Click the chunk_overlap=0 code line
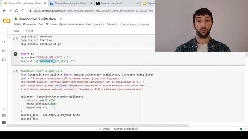Image resolution: width=248 pixels, height=139 pixels. pyautogui.click(x=41, y=104)
